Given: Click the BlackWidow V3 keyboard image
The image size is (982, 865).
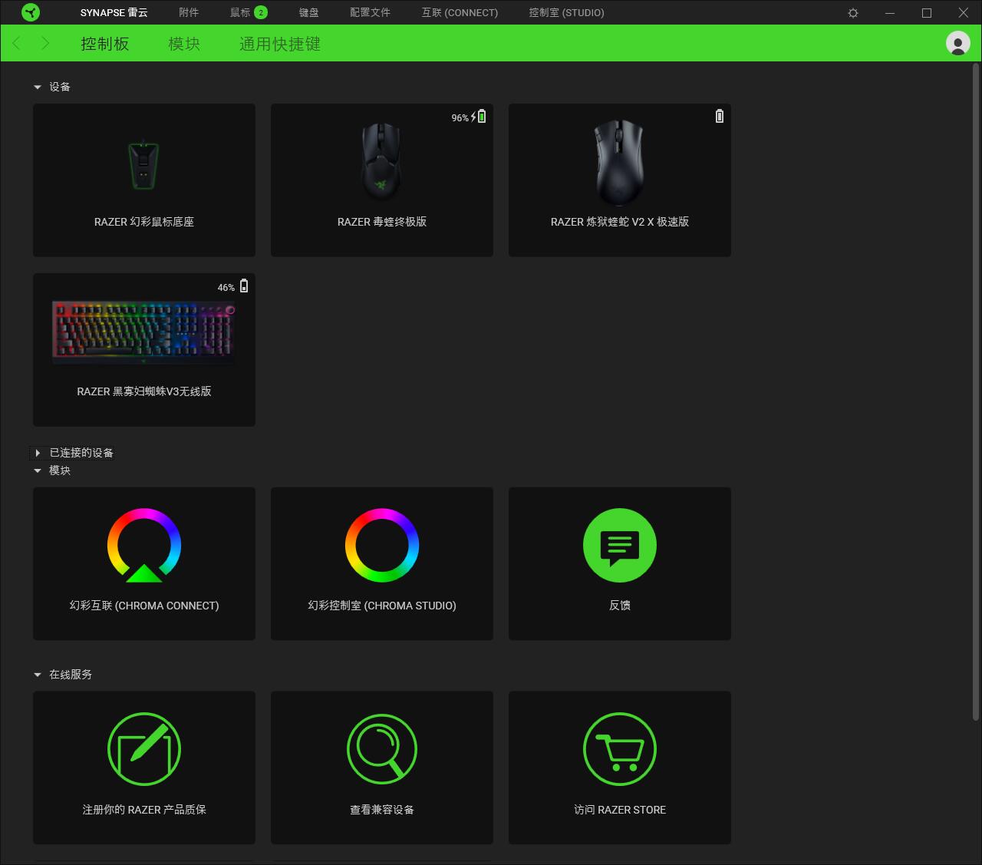Looking at the screenshot, I should click(x=144, y=332).
